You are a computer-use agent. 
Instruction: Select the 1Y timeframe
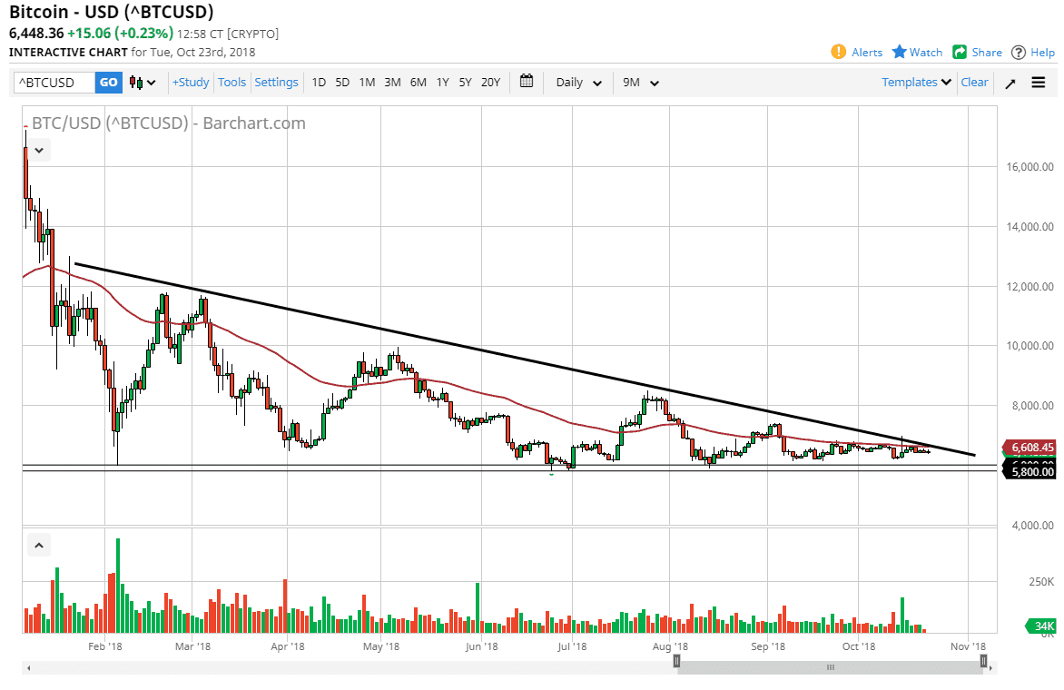(x=442, y=82)
